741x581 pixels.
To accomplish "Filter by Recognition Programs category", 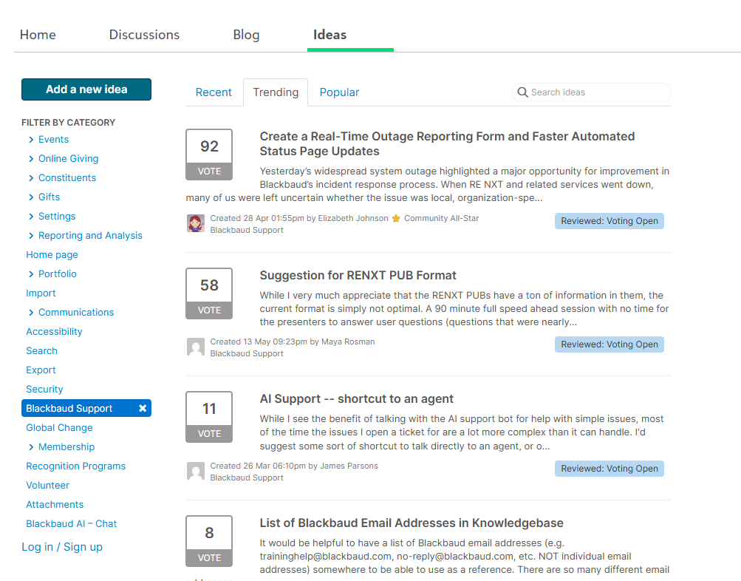I will coord(75,466).
